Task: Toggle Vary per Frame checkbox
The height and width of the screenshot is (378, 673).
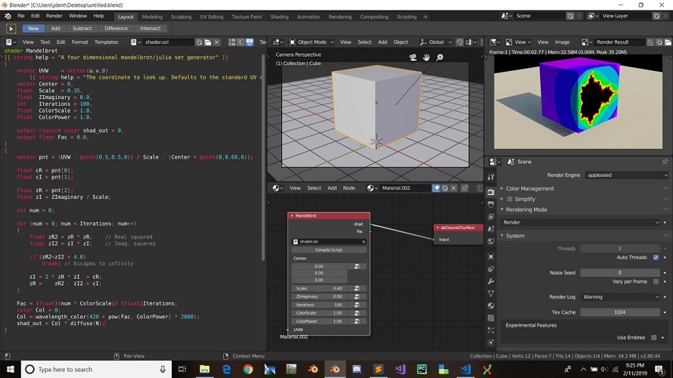Action: coord(656,281)
